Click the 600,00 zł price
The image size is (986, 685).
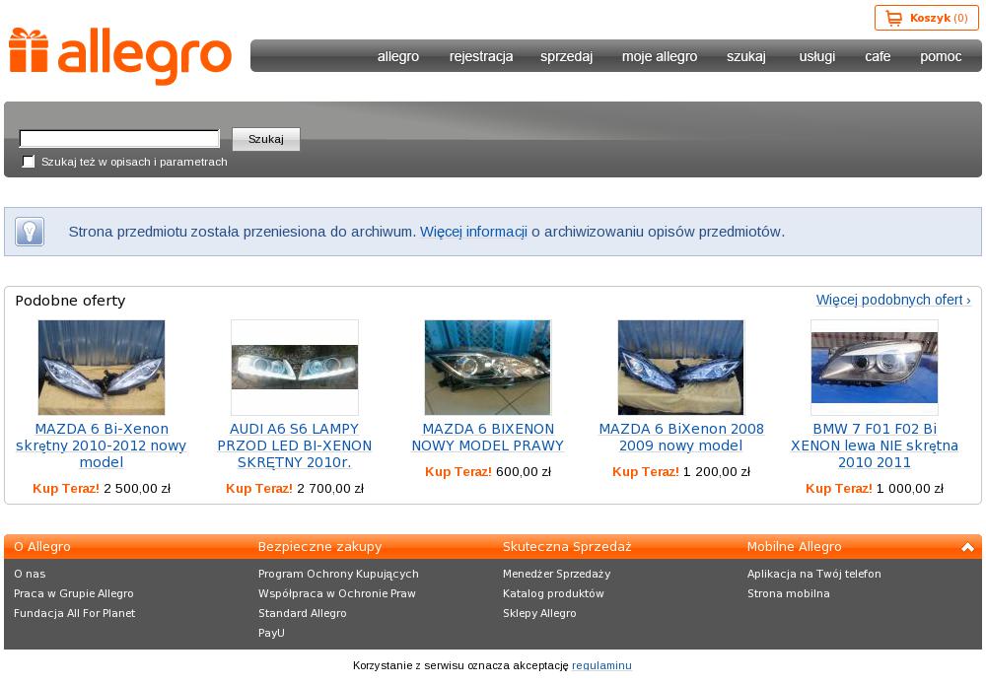click(x=524, y=472)
